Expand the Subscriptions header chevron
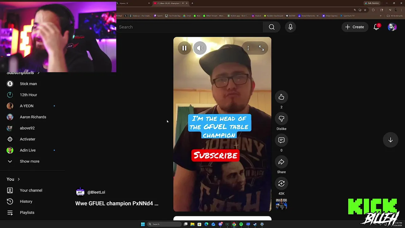The image size is (405, 228). click(38, 73)
